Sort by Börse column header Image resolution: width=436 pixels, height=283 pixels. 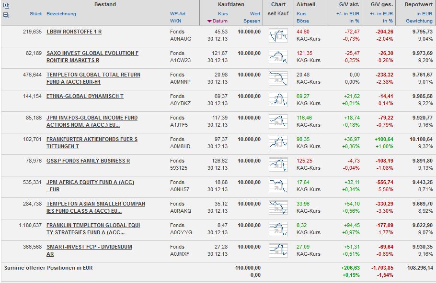coord(303,21)
